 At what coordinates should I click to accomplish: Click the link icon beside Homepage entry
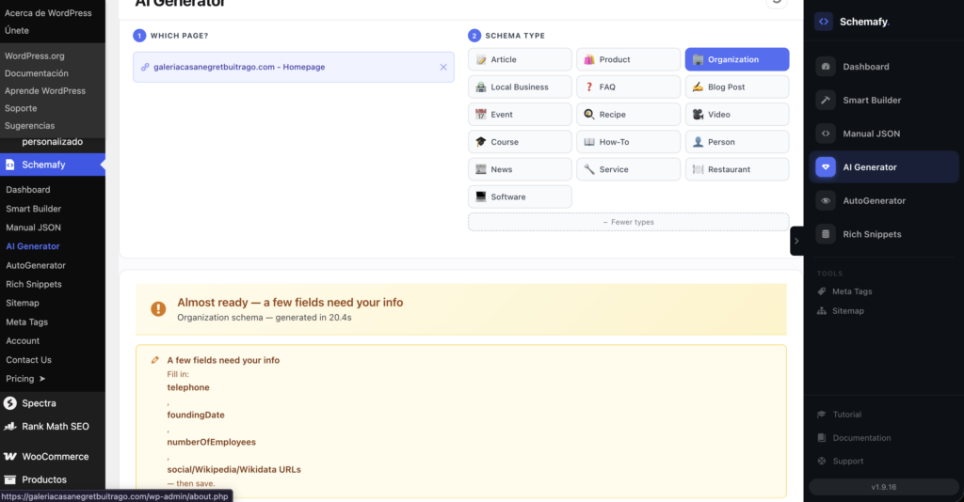click(x=145, y=67)
